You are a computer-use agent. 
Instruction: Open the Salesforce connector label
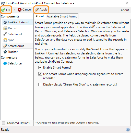point(15,63)
